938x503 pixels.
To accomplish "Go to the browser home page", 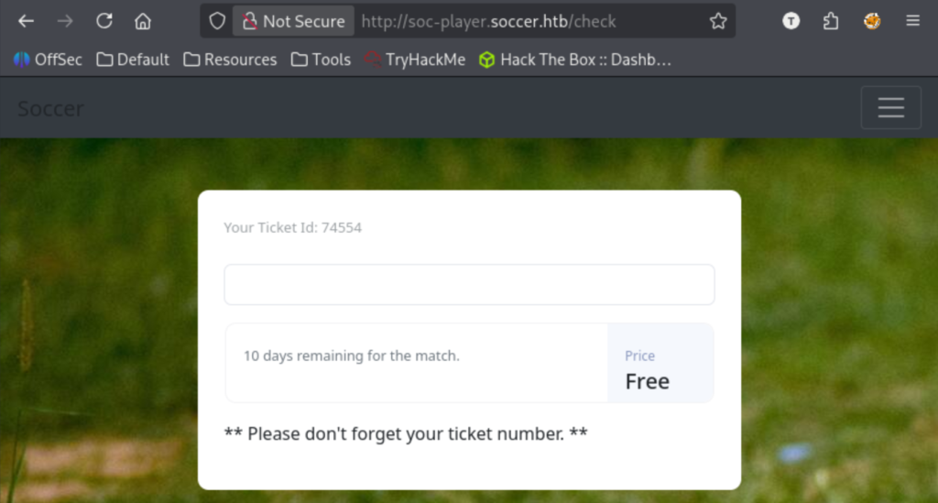I will point(143,21).
